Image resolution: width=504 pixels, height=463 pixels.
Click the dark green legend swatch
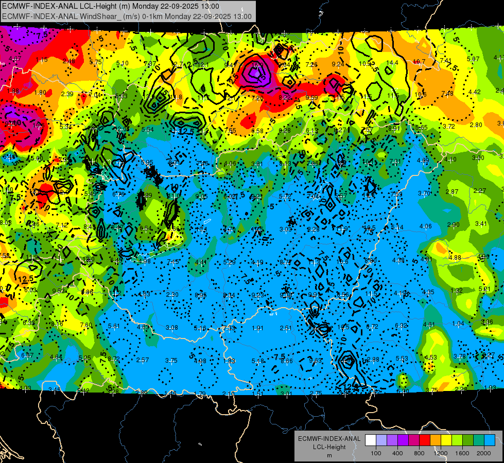point(468,440)
